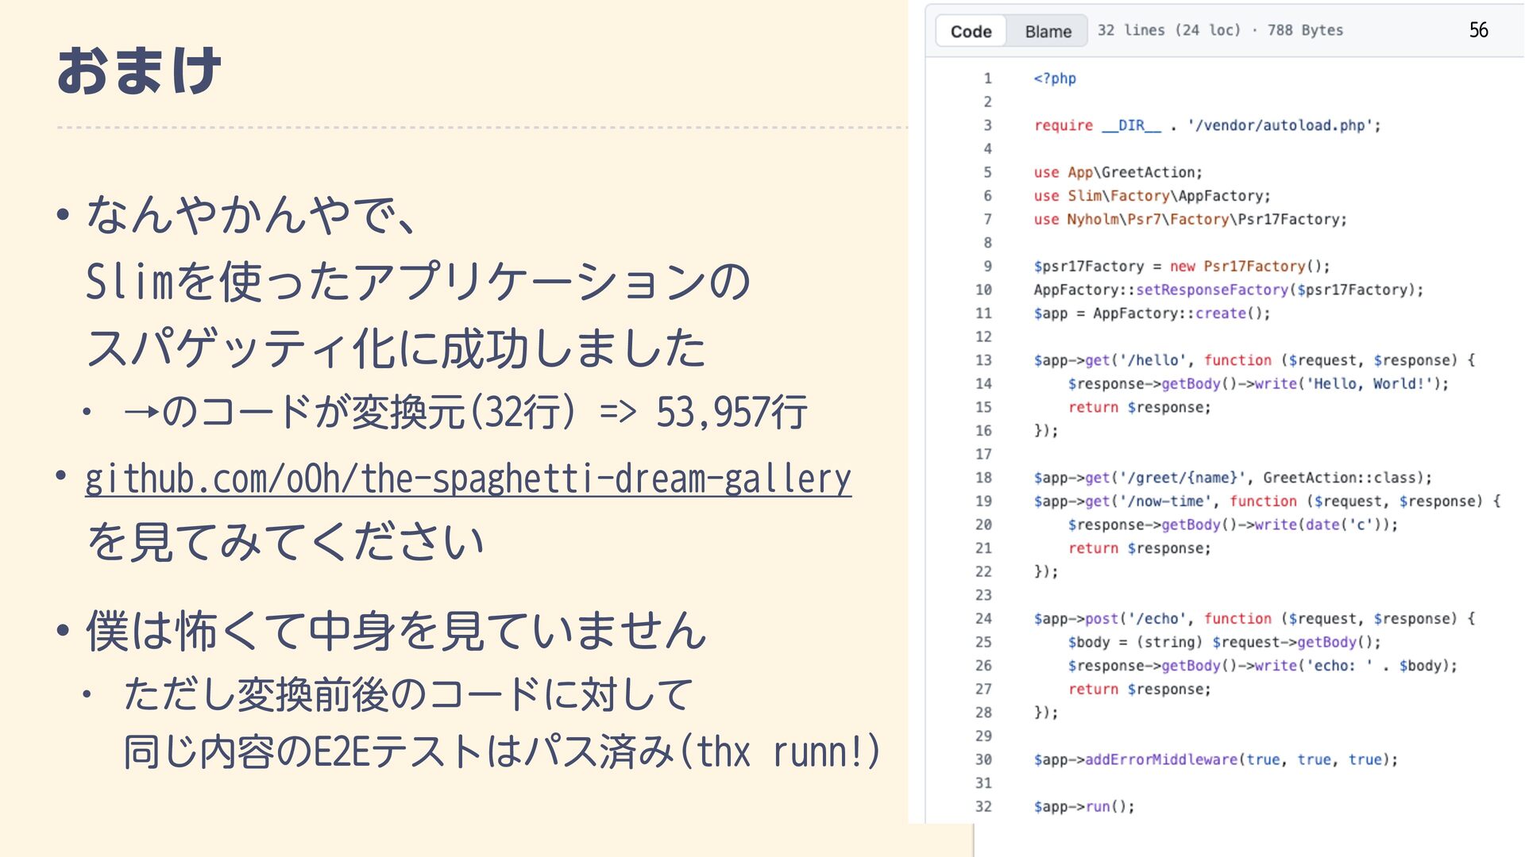Open the the-spaghetti-dream-gallery GitHub link

tap(468, 478)
